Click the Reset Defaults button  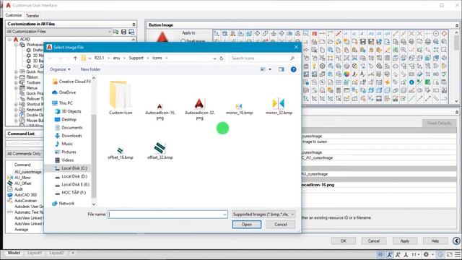[x=439, y=123]
